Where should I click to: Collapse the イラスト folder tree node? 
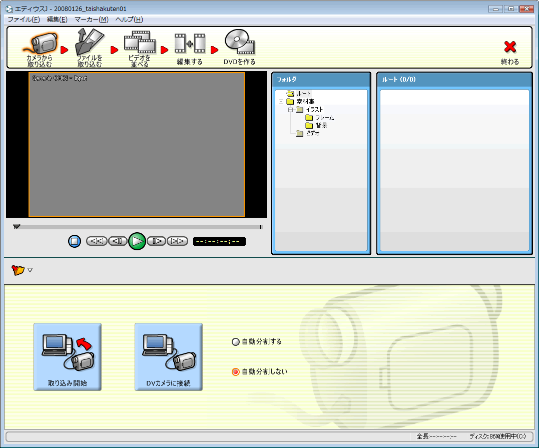pyautogui.click(x=290, y=110)
